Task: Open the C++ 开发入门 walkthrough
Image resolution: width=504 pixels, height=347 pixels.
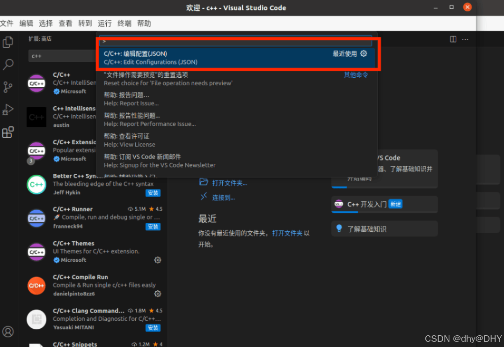Action: coord(384,204)
